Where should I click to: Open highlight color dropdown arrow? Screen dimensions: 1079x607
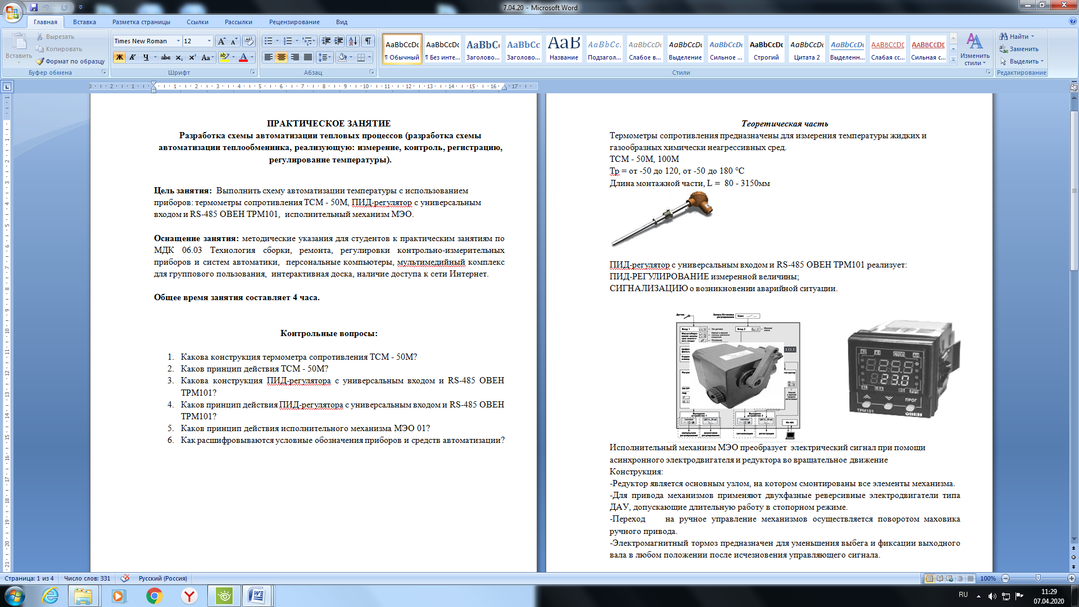pos(233,57)
